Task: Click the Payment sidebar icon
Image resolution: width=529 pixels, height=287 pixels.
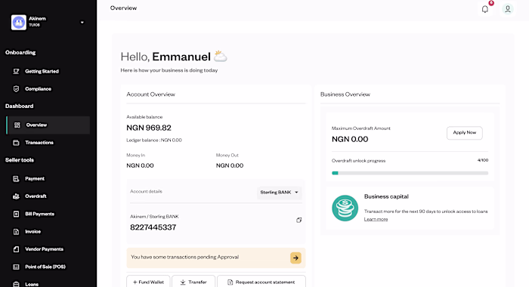Action: tap(16, 178)
